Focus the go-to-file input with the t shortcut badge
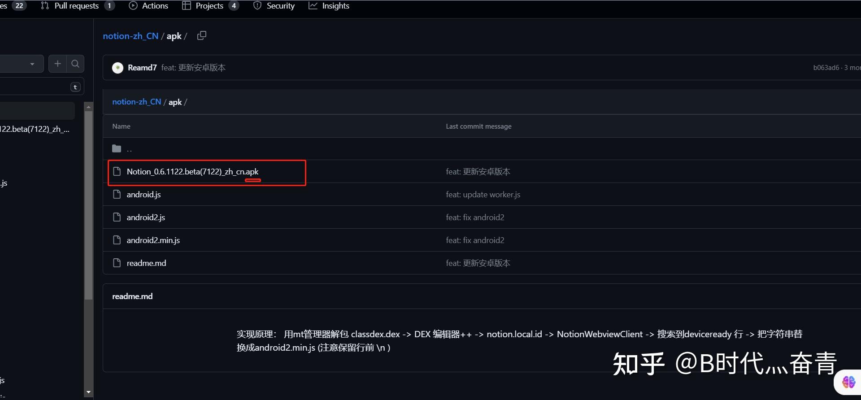861x400 pixels. click(x=42, y=87)
